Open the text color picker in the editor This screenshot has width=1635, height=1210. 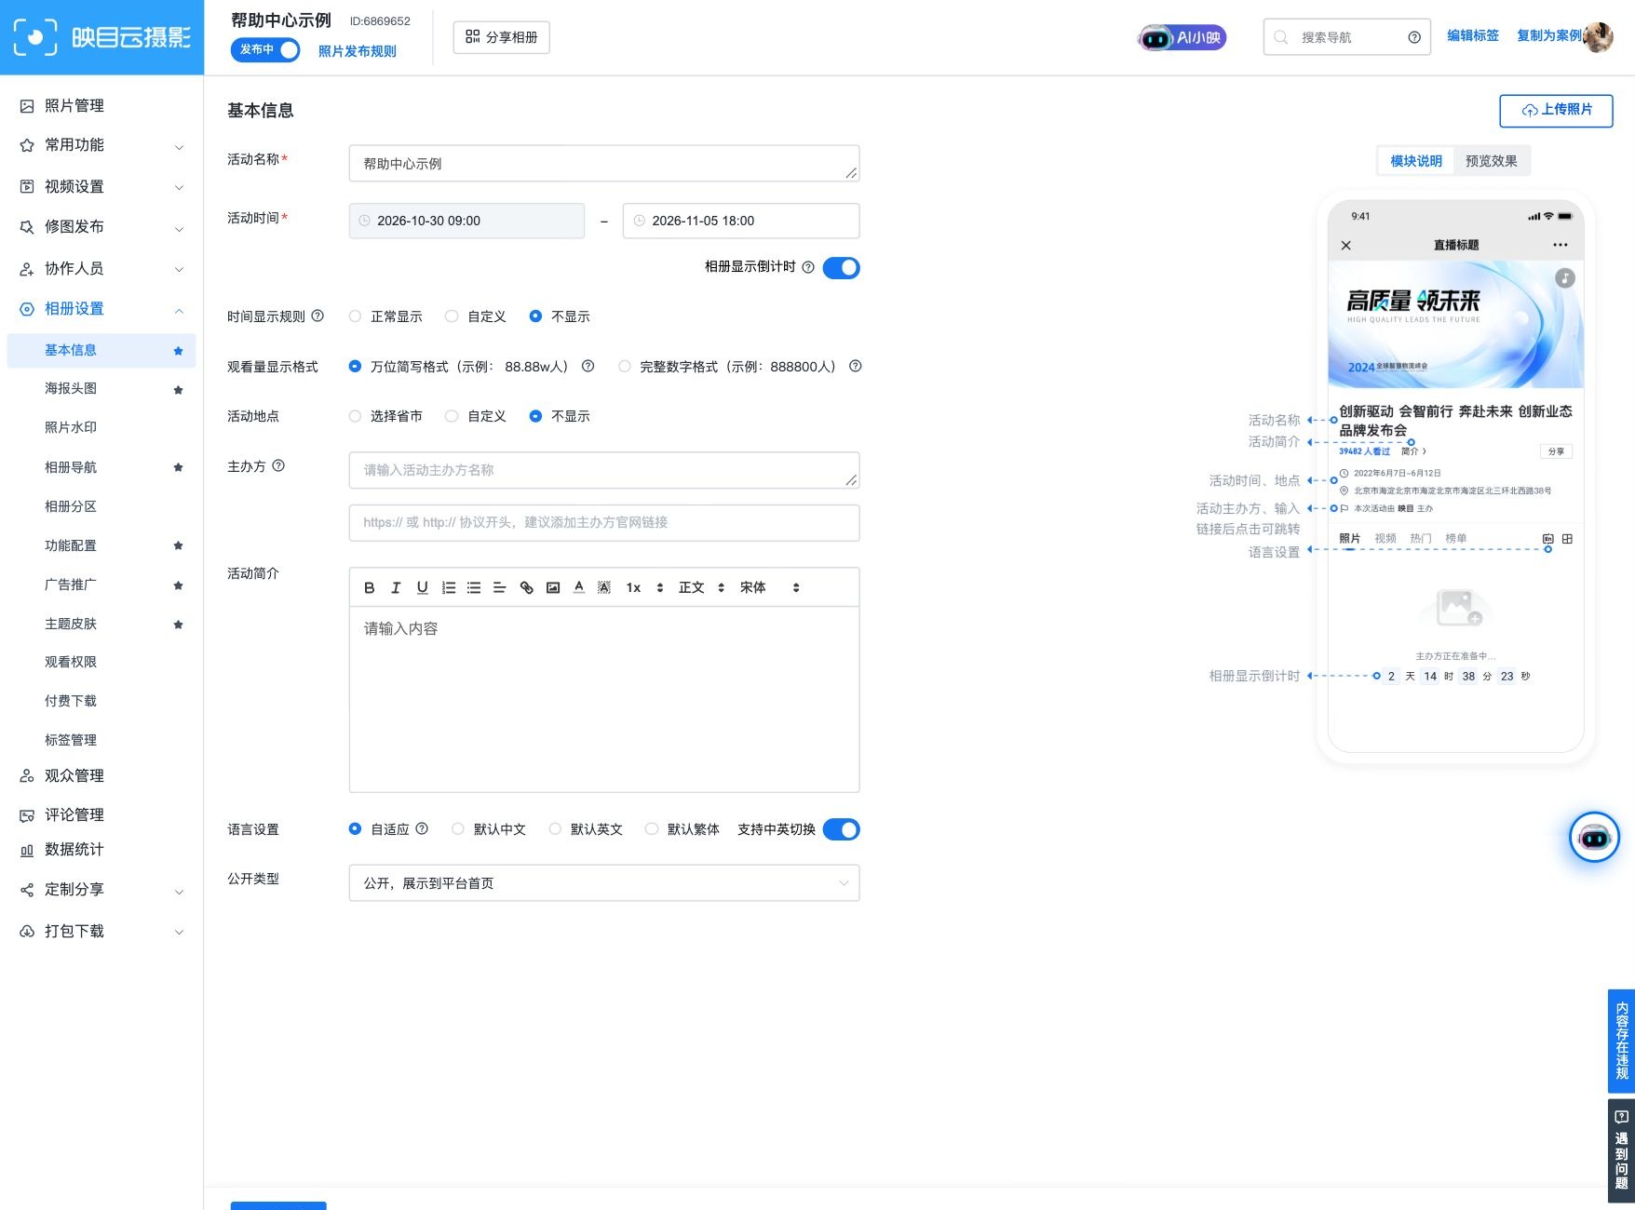579,587
